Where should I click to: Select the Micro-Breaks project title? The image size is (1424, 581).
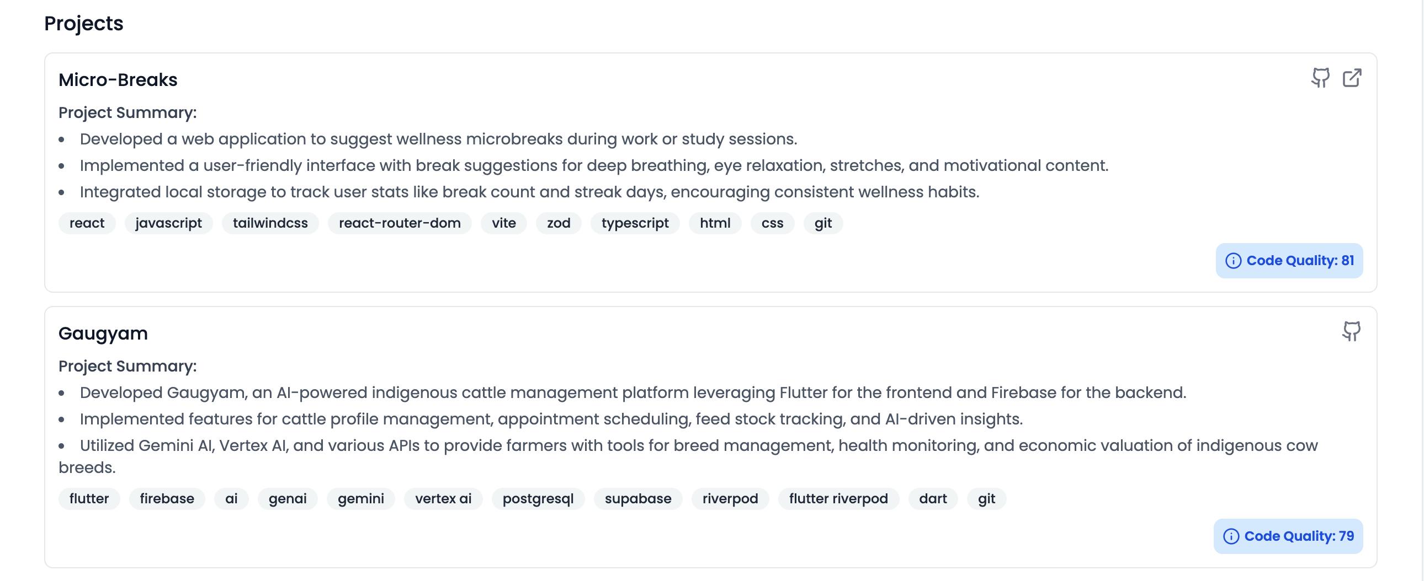click(118, 80)
